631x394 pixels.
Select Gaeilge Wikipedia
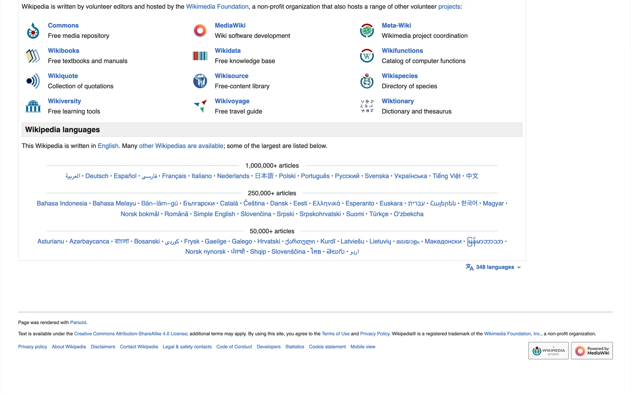[215, 241]
